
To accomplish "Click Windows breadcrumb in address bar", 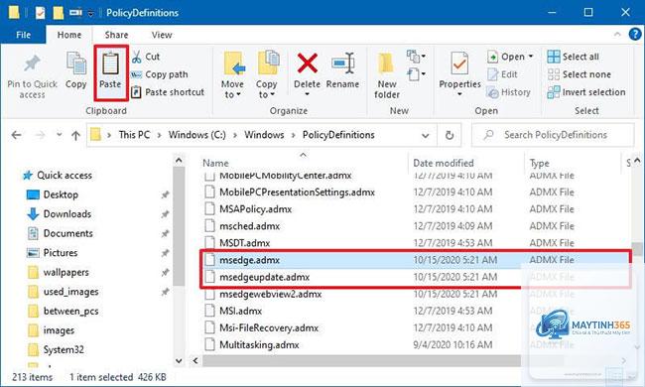I will click(264, 135).
